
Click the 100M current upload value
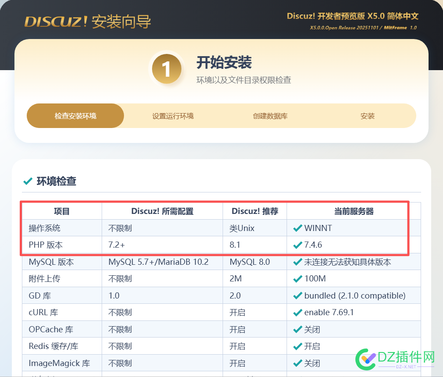tap(315, 279)
